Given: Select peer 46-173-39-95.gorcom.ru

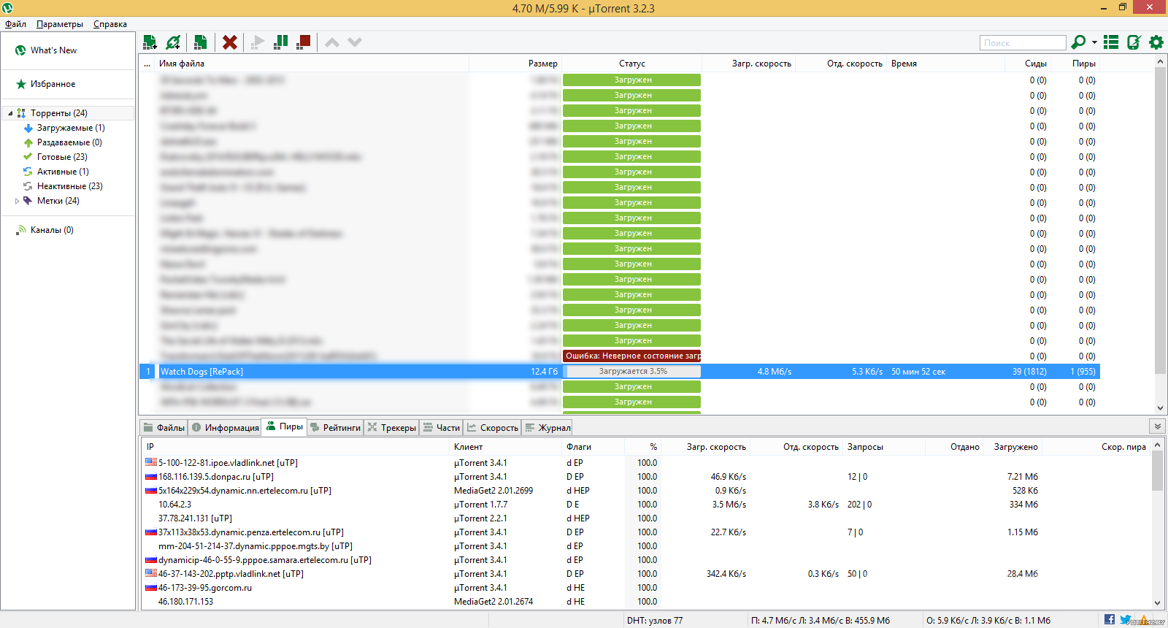Looking at the screenshot, I should click(x=205, y=588).
